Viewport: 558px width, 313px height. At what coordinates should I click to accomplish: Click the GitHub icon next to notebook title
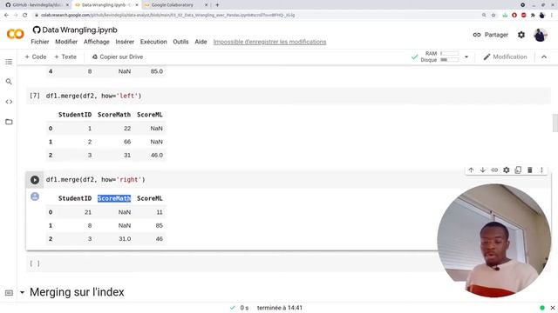tap(37, 30)
